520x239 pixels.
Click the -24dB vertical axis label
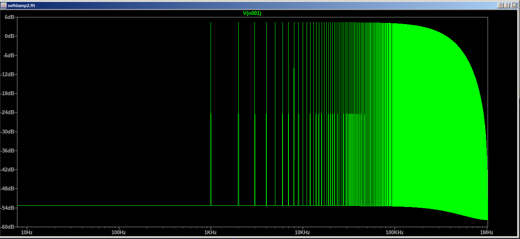coord(8,112)
